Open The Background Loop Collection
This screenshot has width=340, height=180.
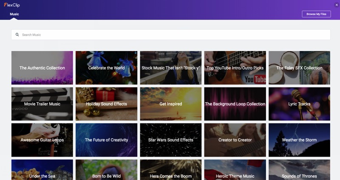click(x=235, y=104)
